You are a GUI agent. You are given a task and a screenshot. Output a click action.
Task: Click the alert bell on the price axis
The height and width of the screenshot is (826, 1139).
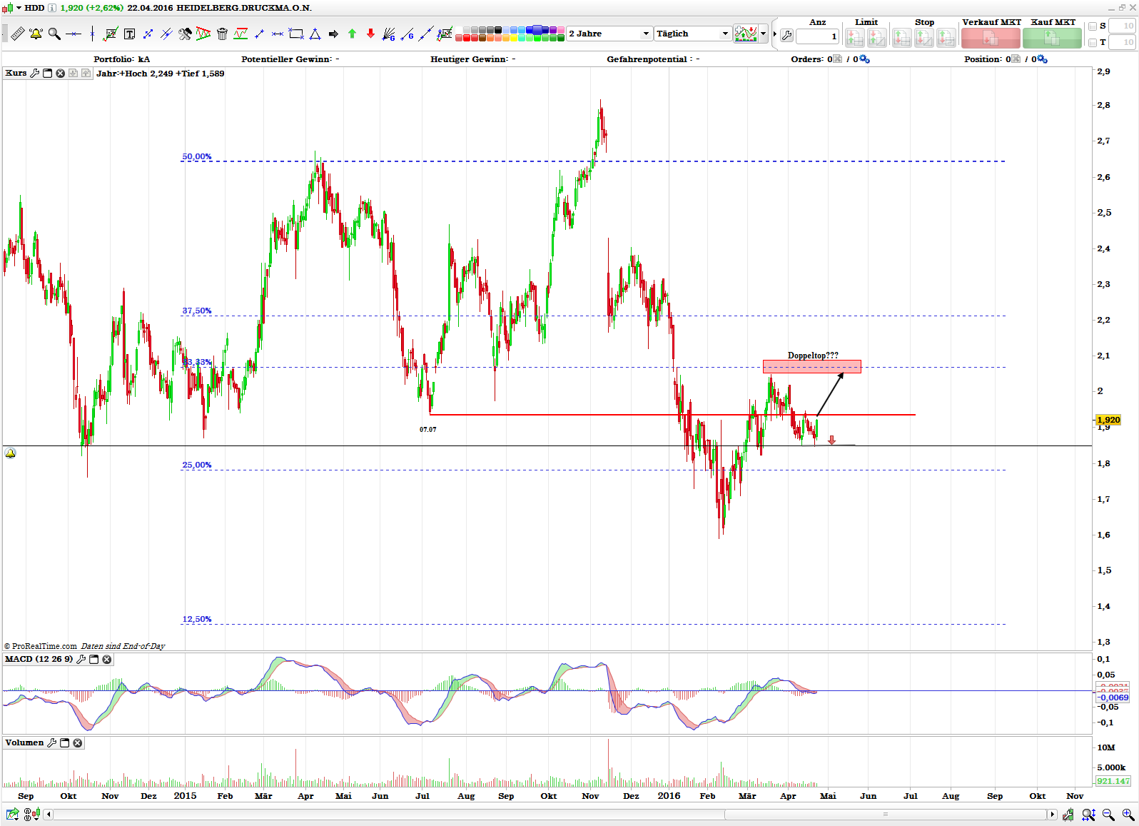pos(10,453)
